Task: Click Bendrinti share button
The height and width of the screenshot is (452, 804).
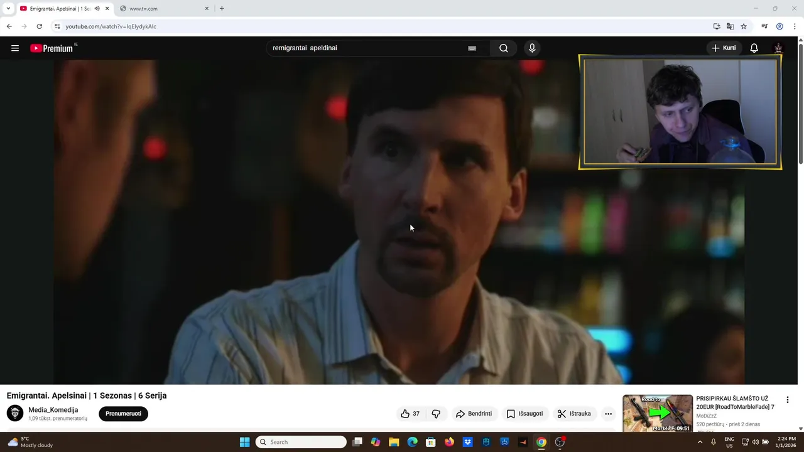Action: [x=474, y=414]
